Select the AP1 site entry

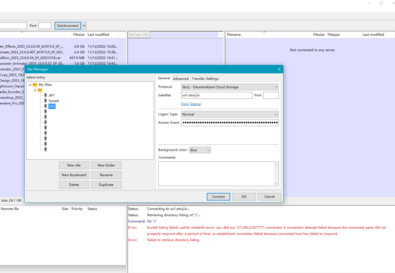(52, 95)
